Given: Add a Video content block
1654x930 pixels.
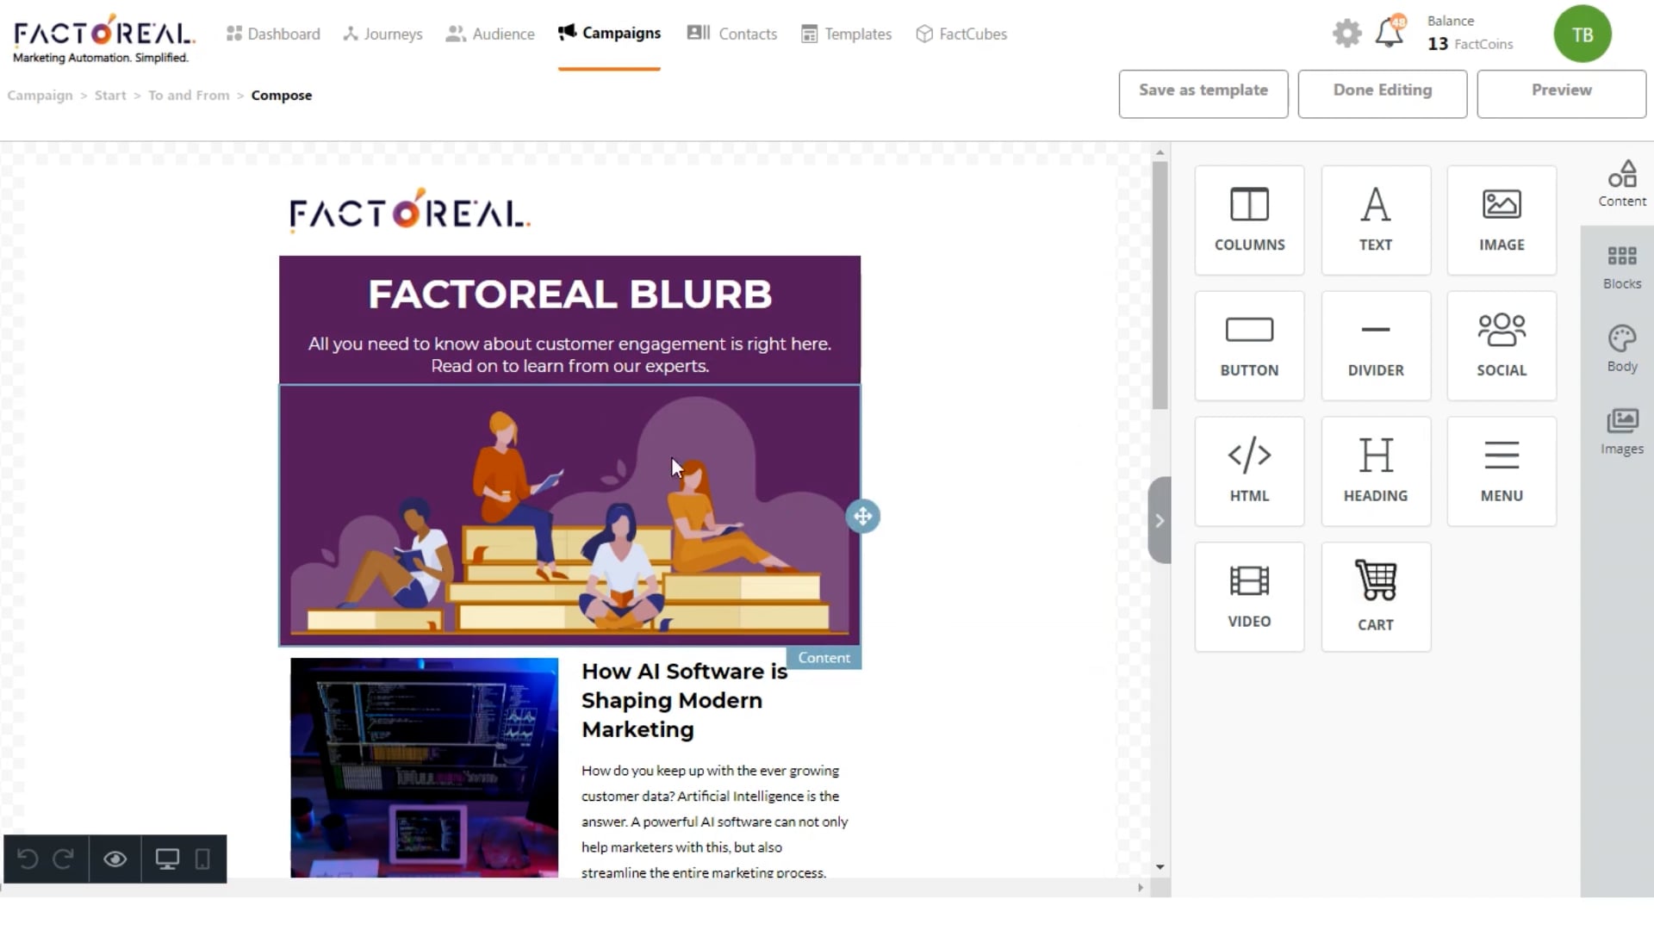Looking at the screenshot, I should [x=1249, y=597].
